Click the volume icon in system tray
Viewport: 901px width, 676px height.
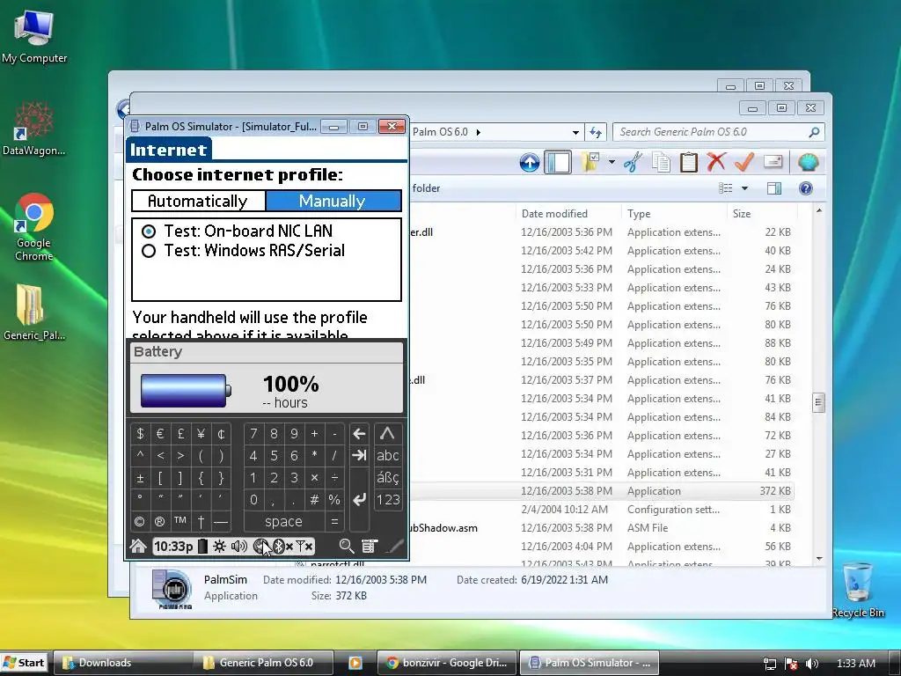pos(811,664)
